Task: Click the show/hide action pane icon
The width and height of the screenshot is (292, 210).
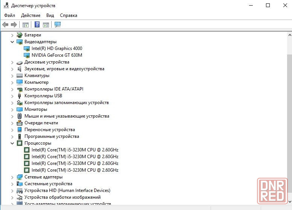Action: (x=46, y=25)
